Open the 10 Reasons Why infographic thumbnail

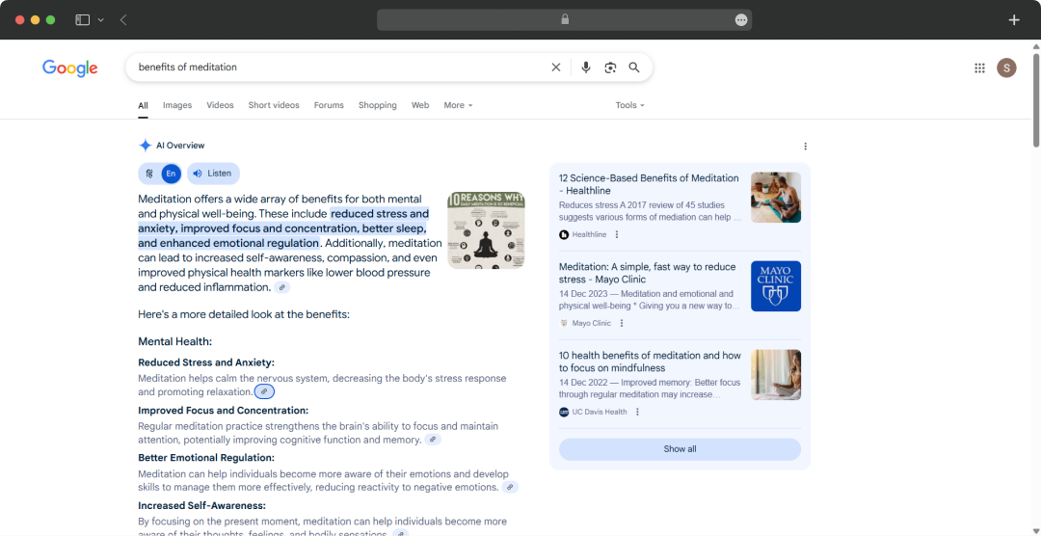487,229
